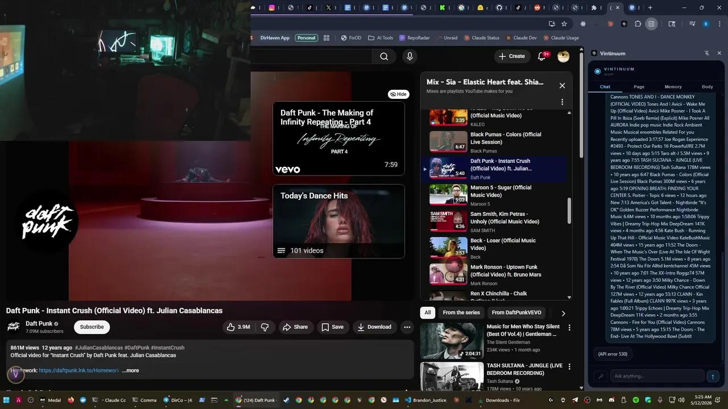
Task: Open the YouTube account avatar menu
Action: click(563, 56)
